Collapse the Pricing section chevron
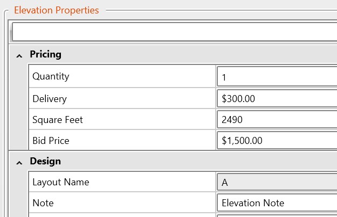Image resolution: width=337 pixels, height=217 pixels. point(19,55)
